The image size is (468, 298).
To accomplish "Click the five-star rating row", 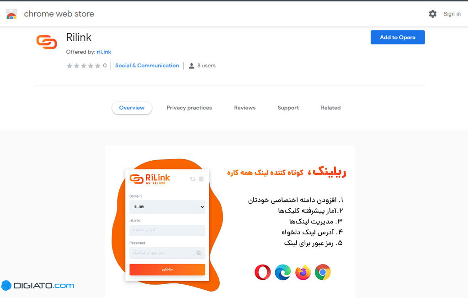I will [x=84, y=66].
